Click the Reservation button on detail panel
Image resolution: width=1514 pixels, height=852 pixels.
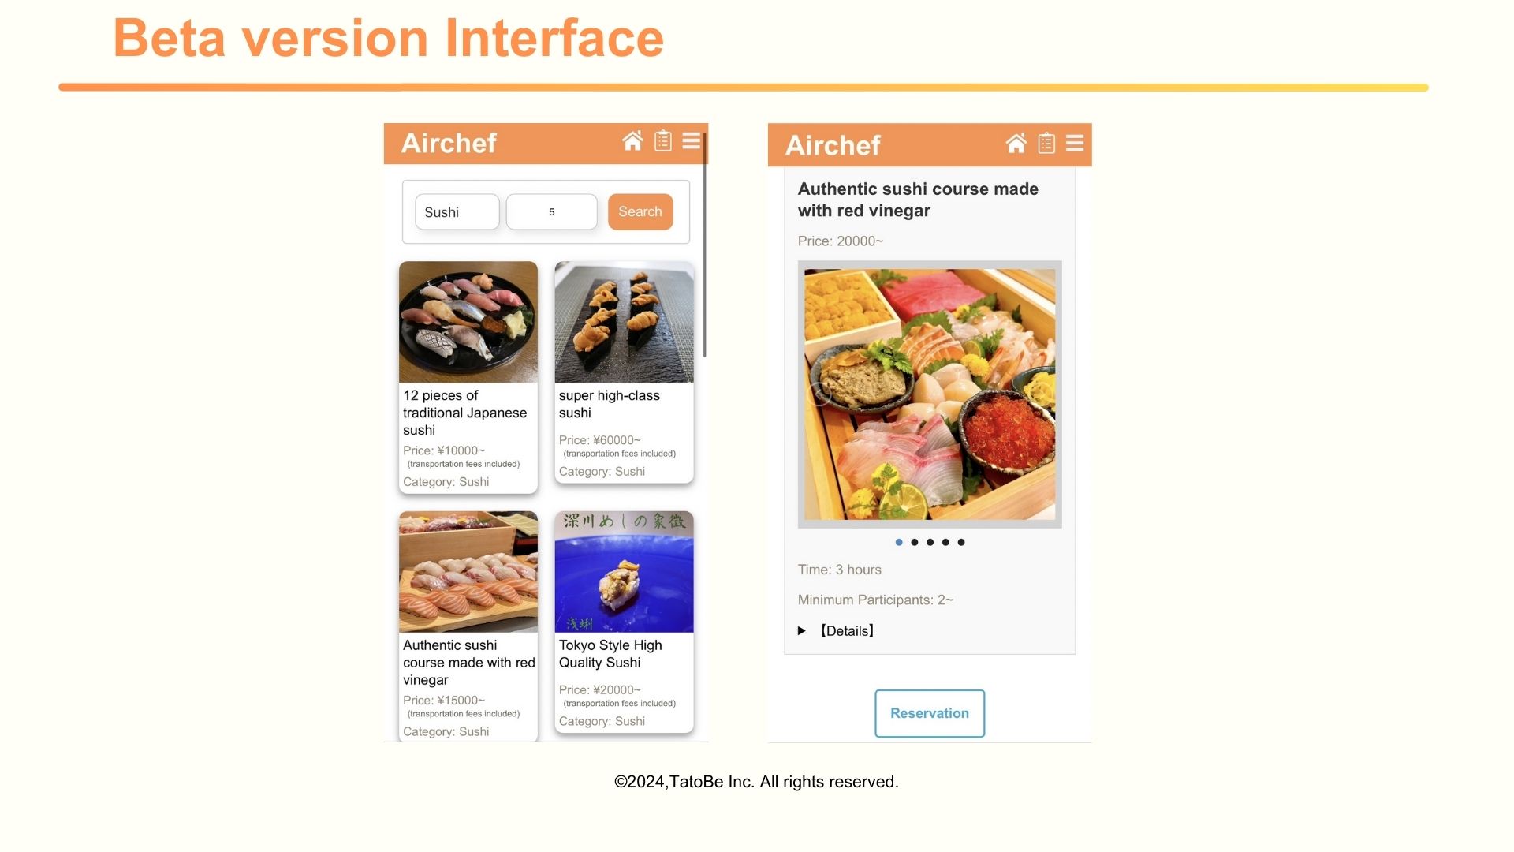[x=930, y=712]
